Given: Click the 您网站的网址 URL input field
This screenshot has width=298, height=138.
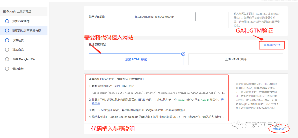Looking at the screenshot, I should click(x=164, y=17).
